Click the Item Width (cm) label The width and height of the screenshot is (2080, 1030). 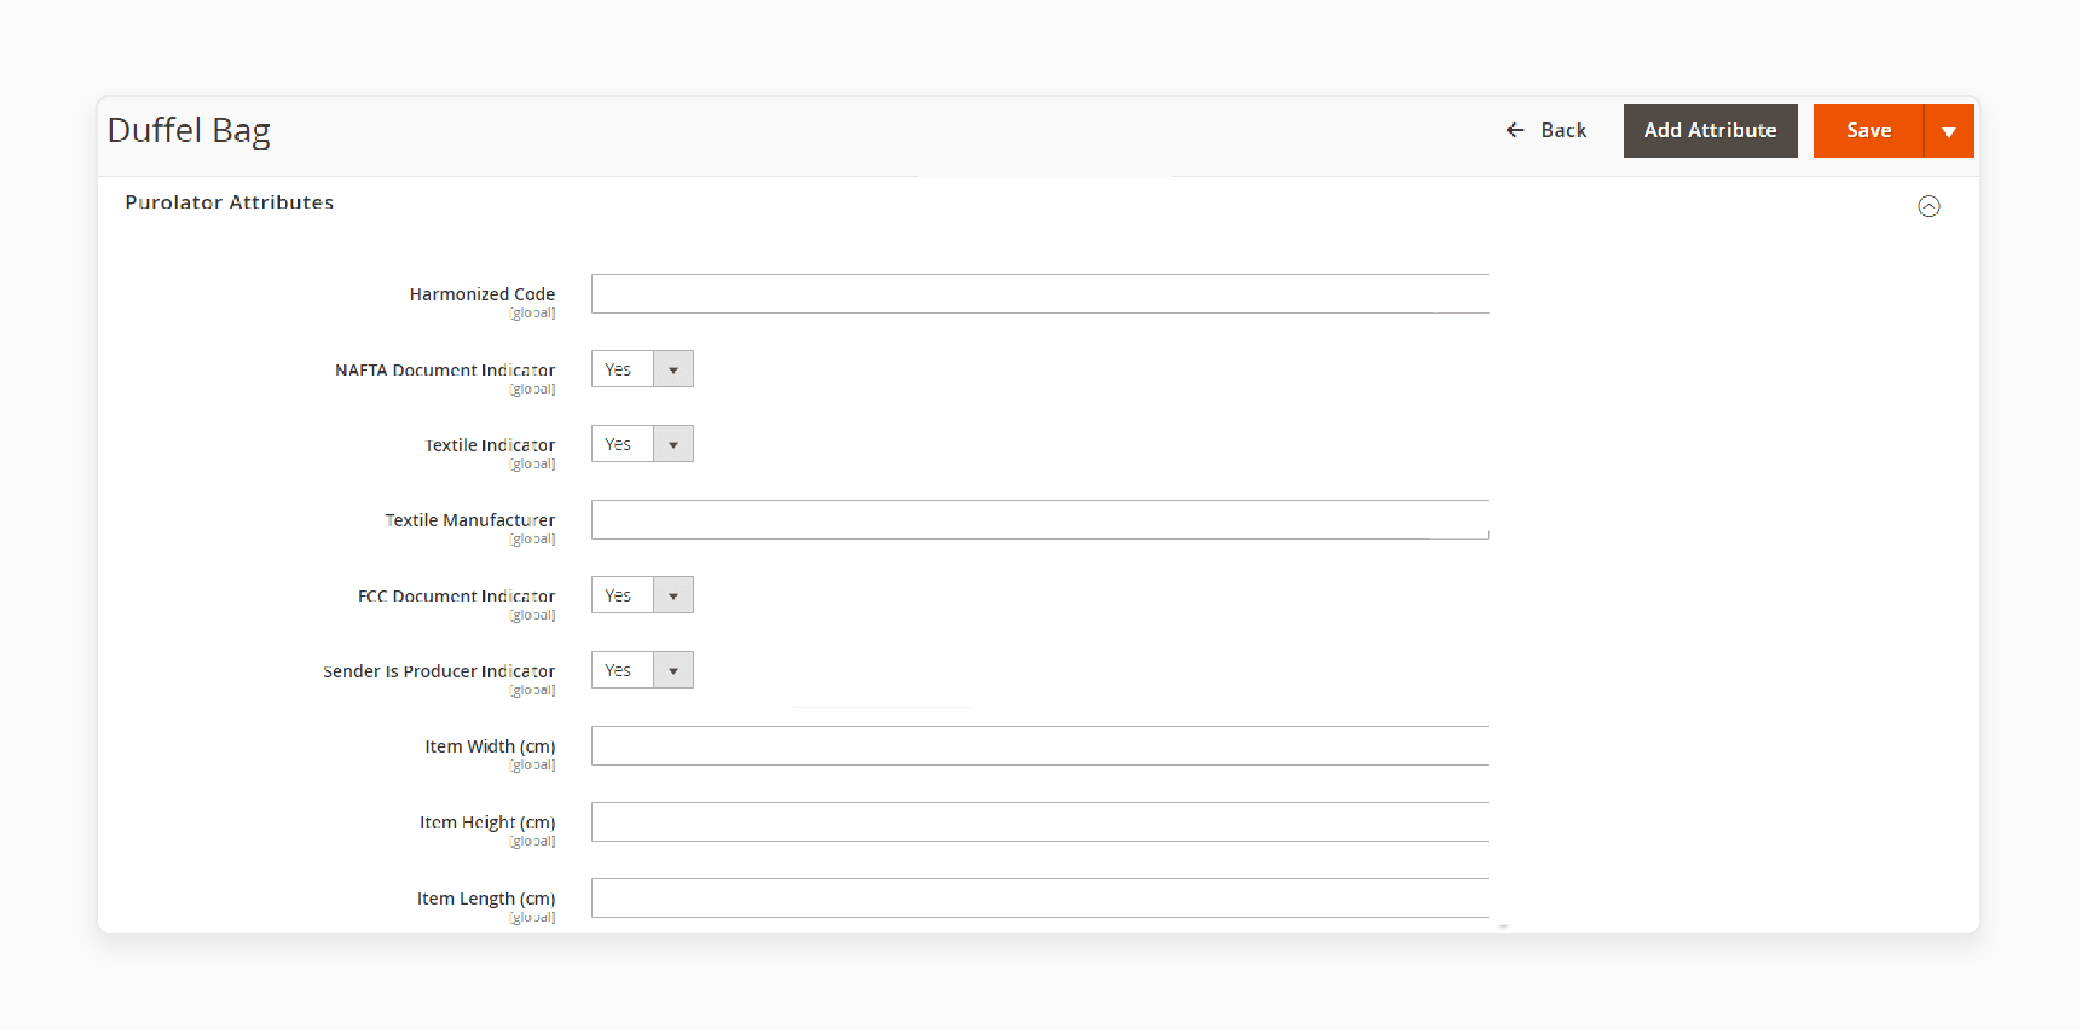(490, 746)
